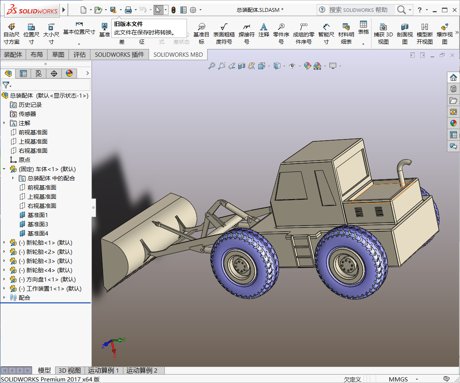Click 成组的零件序号 tool
Viewport: 460px width, 383px height.
(304, 33)
